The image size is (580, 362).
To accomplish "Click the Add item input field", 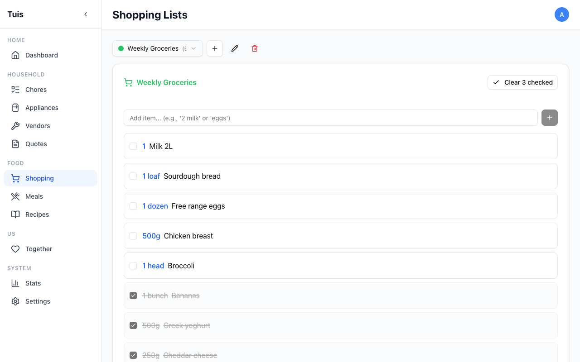I will (x=331, y=118).
